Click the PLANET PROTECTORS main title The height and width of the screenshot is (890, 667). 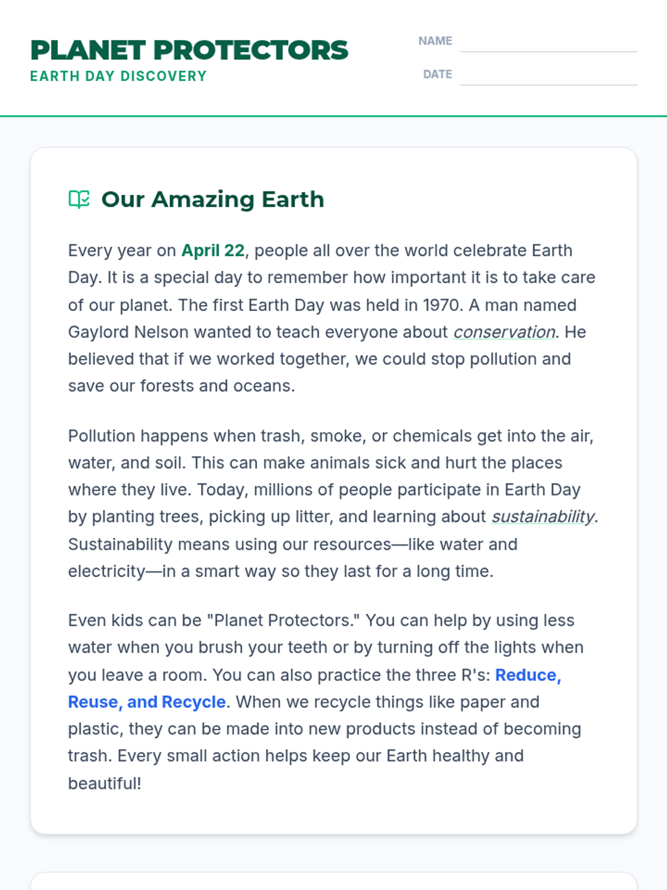pyautogui.click(x=189, y=50)
